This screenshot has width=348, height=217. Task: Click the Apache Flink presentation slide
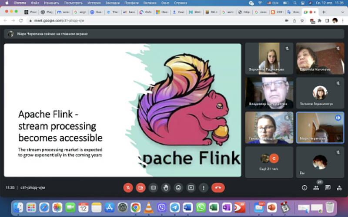tap(123, 110)
